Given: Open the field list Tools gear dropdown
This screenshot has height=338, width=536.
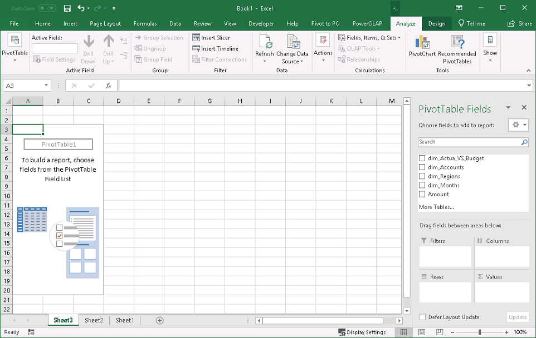Looking at the screenshot, I should tap(518, 125).
